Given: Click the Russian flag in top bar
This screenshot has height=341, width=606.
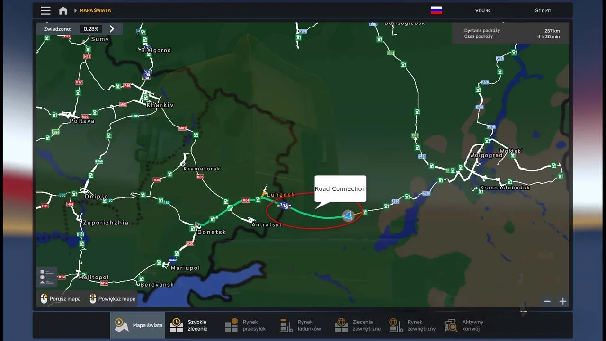Looking at the screenshot, I should (436, 10).
